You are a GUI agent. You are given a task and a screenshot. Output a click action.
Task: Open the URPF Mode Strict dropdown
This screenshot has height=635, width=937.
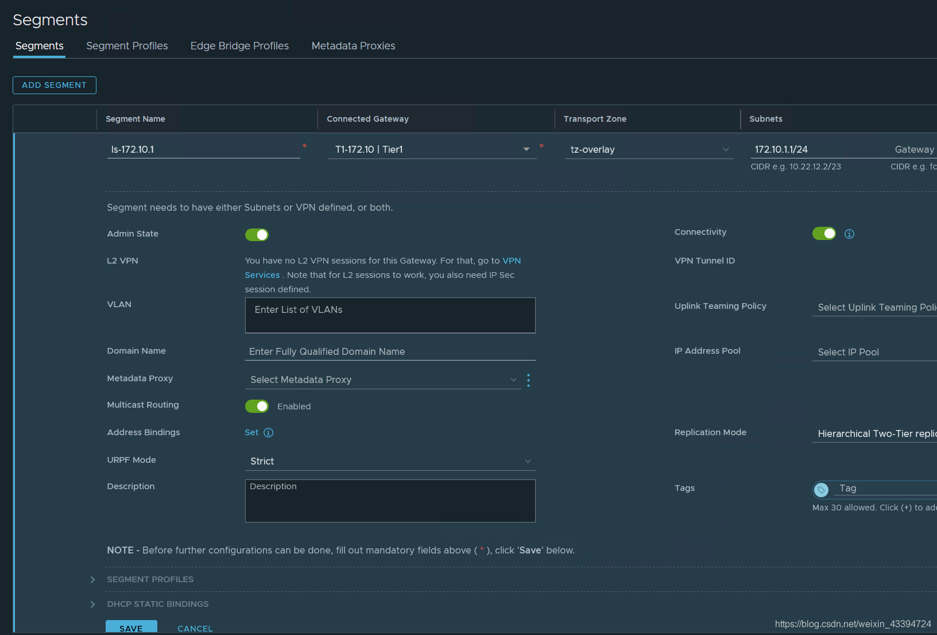390,461
